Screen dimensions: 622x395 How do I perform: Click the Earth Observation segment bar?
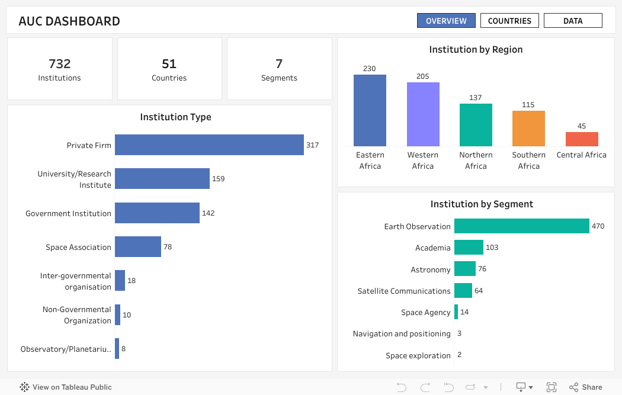[521, 226]
